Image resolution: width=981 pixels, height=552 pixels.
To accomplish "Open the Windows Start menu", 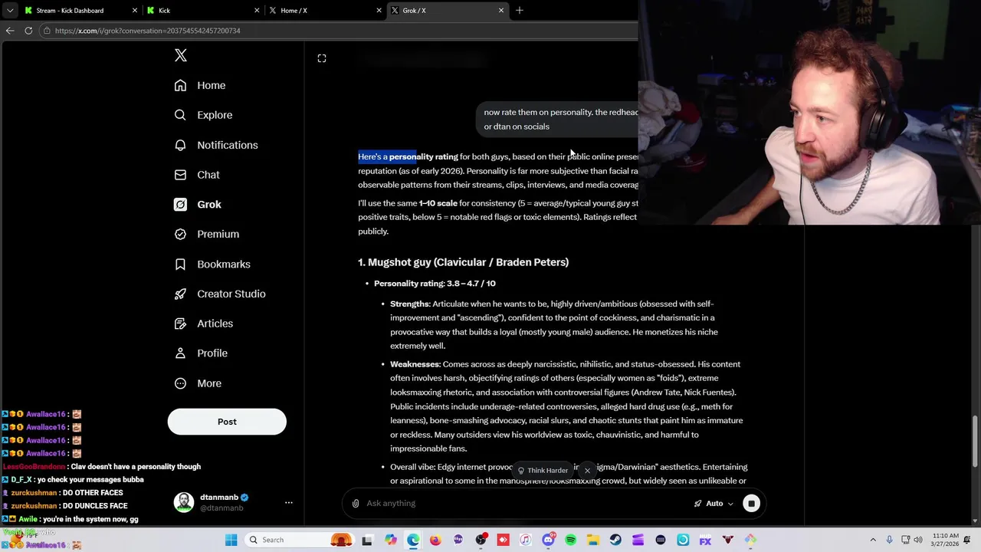I will click(231, 540).
